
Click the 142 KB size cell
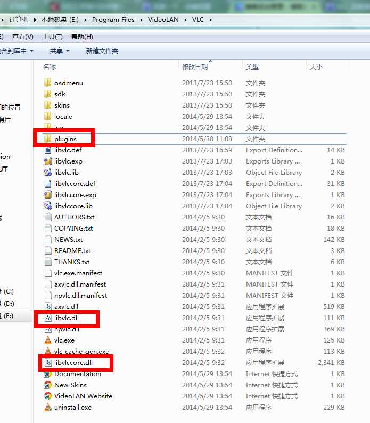tap(334, 239)
